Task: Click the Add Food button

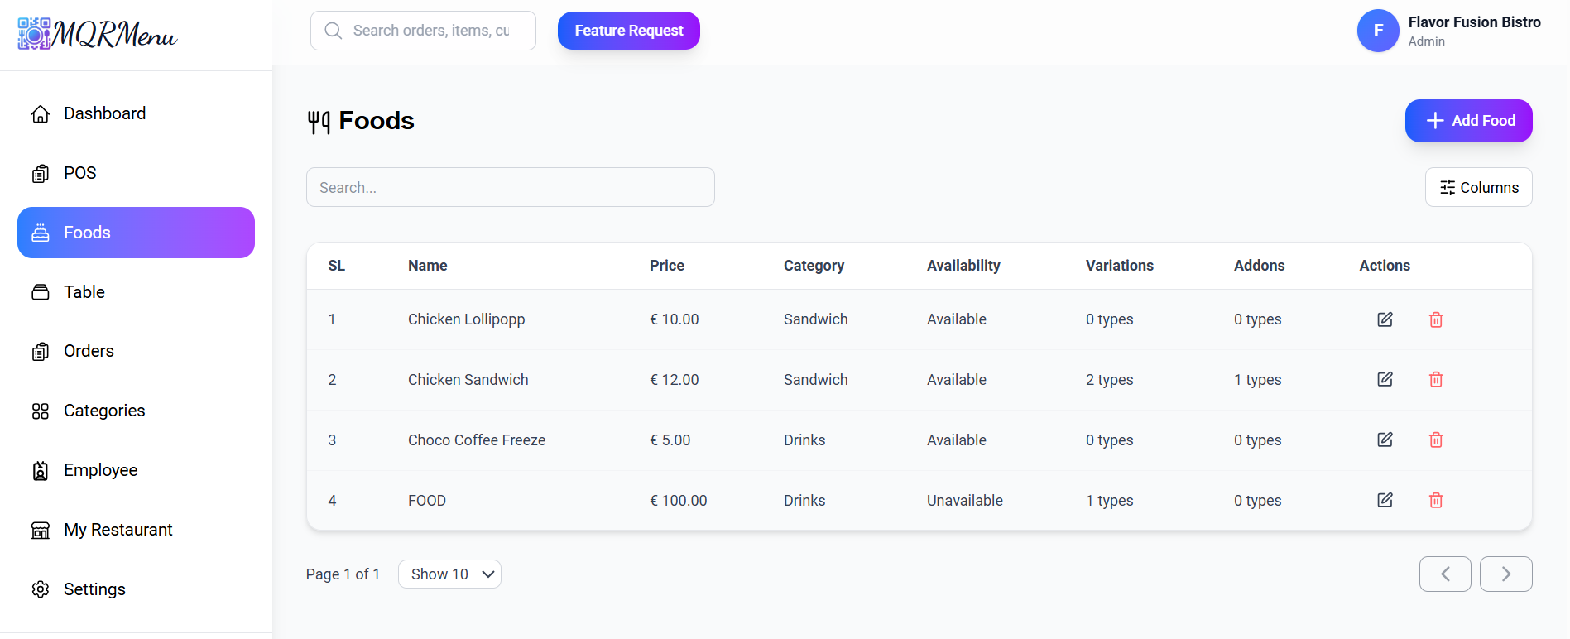Action: pyautogui.click(x=1468, y=121)
